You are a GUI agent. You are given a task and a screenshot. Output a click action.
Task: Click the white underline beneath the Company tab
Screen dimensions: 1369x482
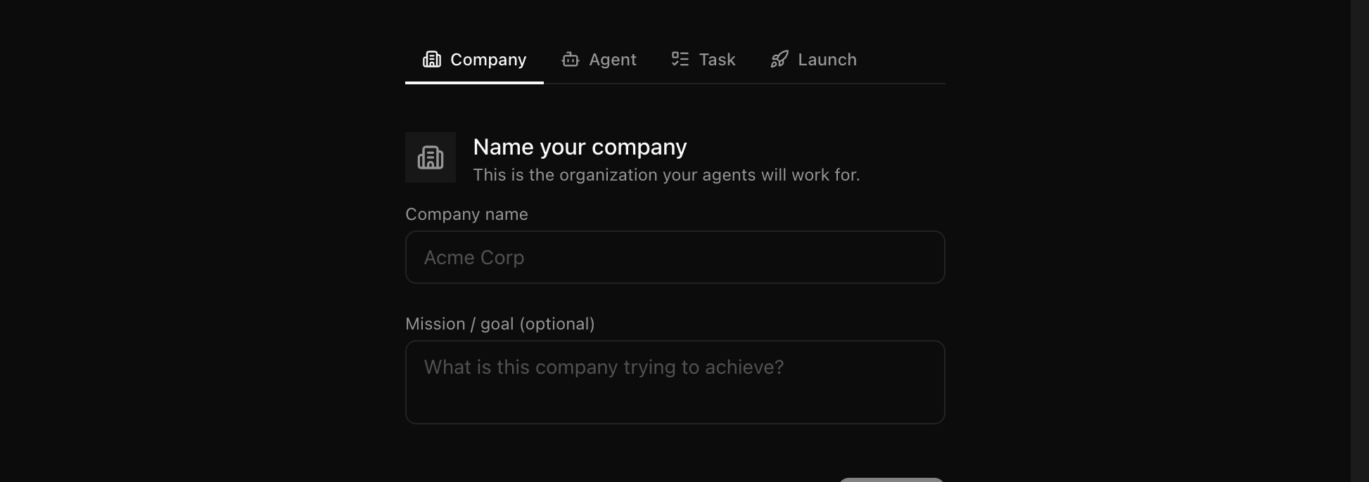[474, 82]
